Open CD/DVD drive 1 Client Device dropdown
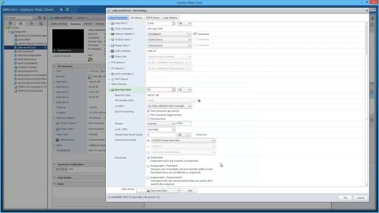This screenshot has height=213, width=379. 169,40
